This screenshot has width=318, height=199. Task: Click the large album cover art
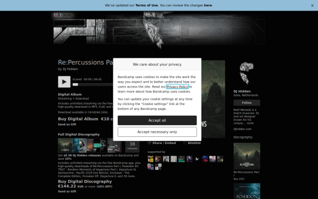(x=213, y=99)
